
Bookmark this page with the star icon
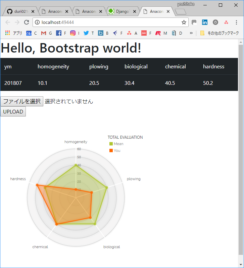pos(184,23)
